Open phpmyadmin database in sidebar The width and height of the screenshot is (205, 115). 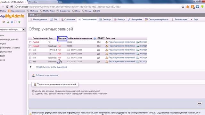click(6, 52)
